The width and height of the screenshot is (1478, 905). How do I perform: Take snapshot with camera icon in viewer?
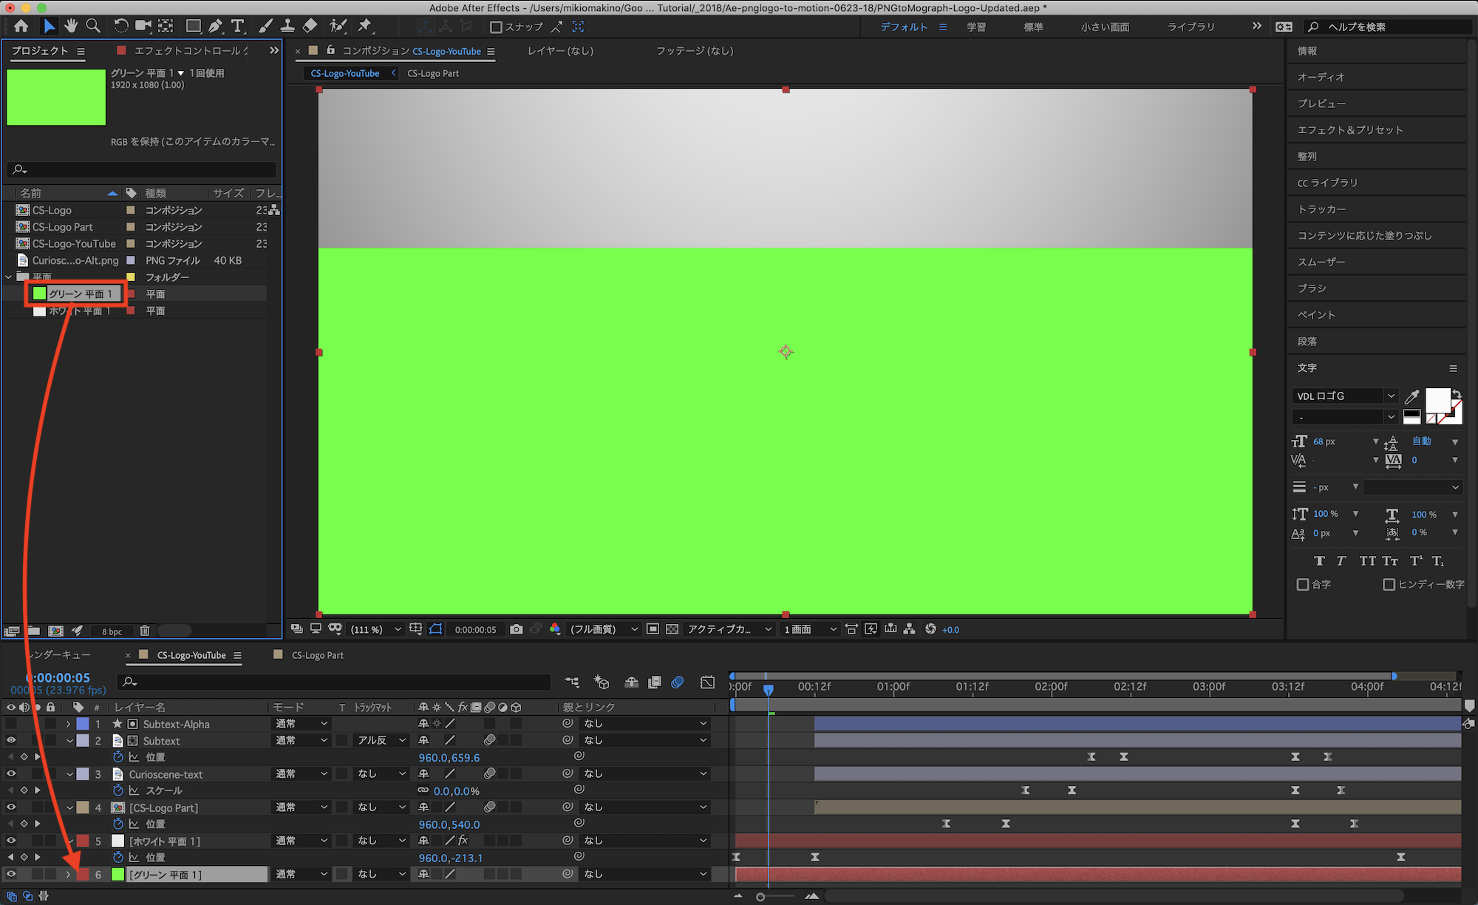coord(516,629)
